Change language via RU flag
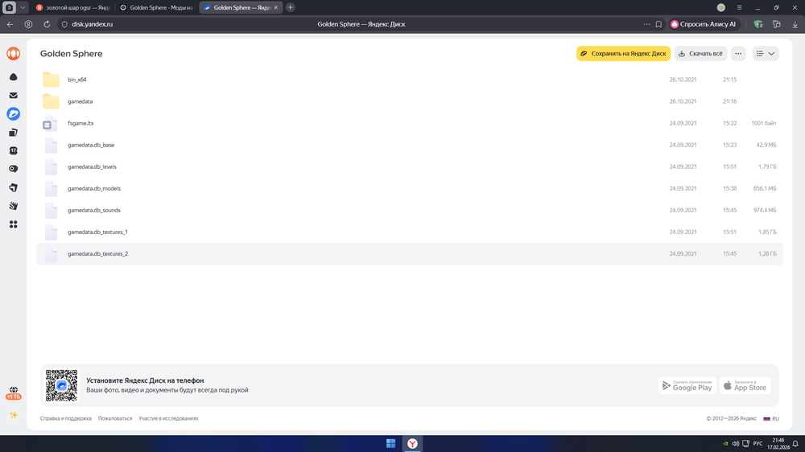 coord(771,419)
